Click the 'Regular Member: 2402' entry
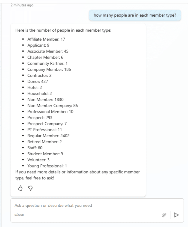188x227 pixels. 48,136
